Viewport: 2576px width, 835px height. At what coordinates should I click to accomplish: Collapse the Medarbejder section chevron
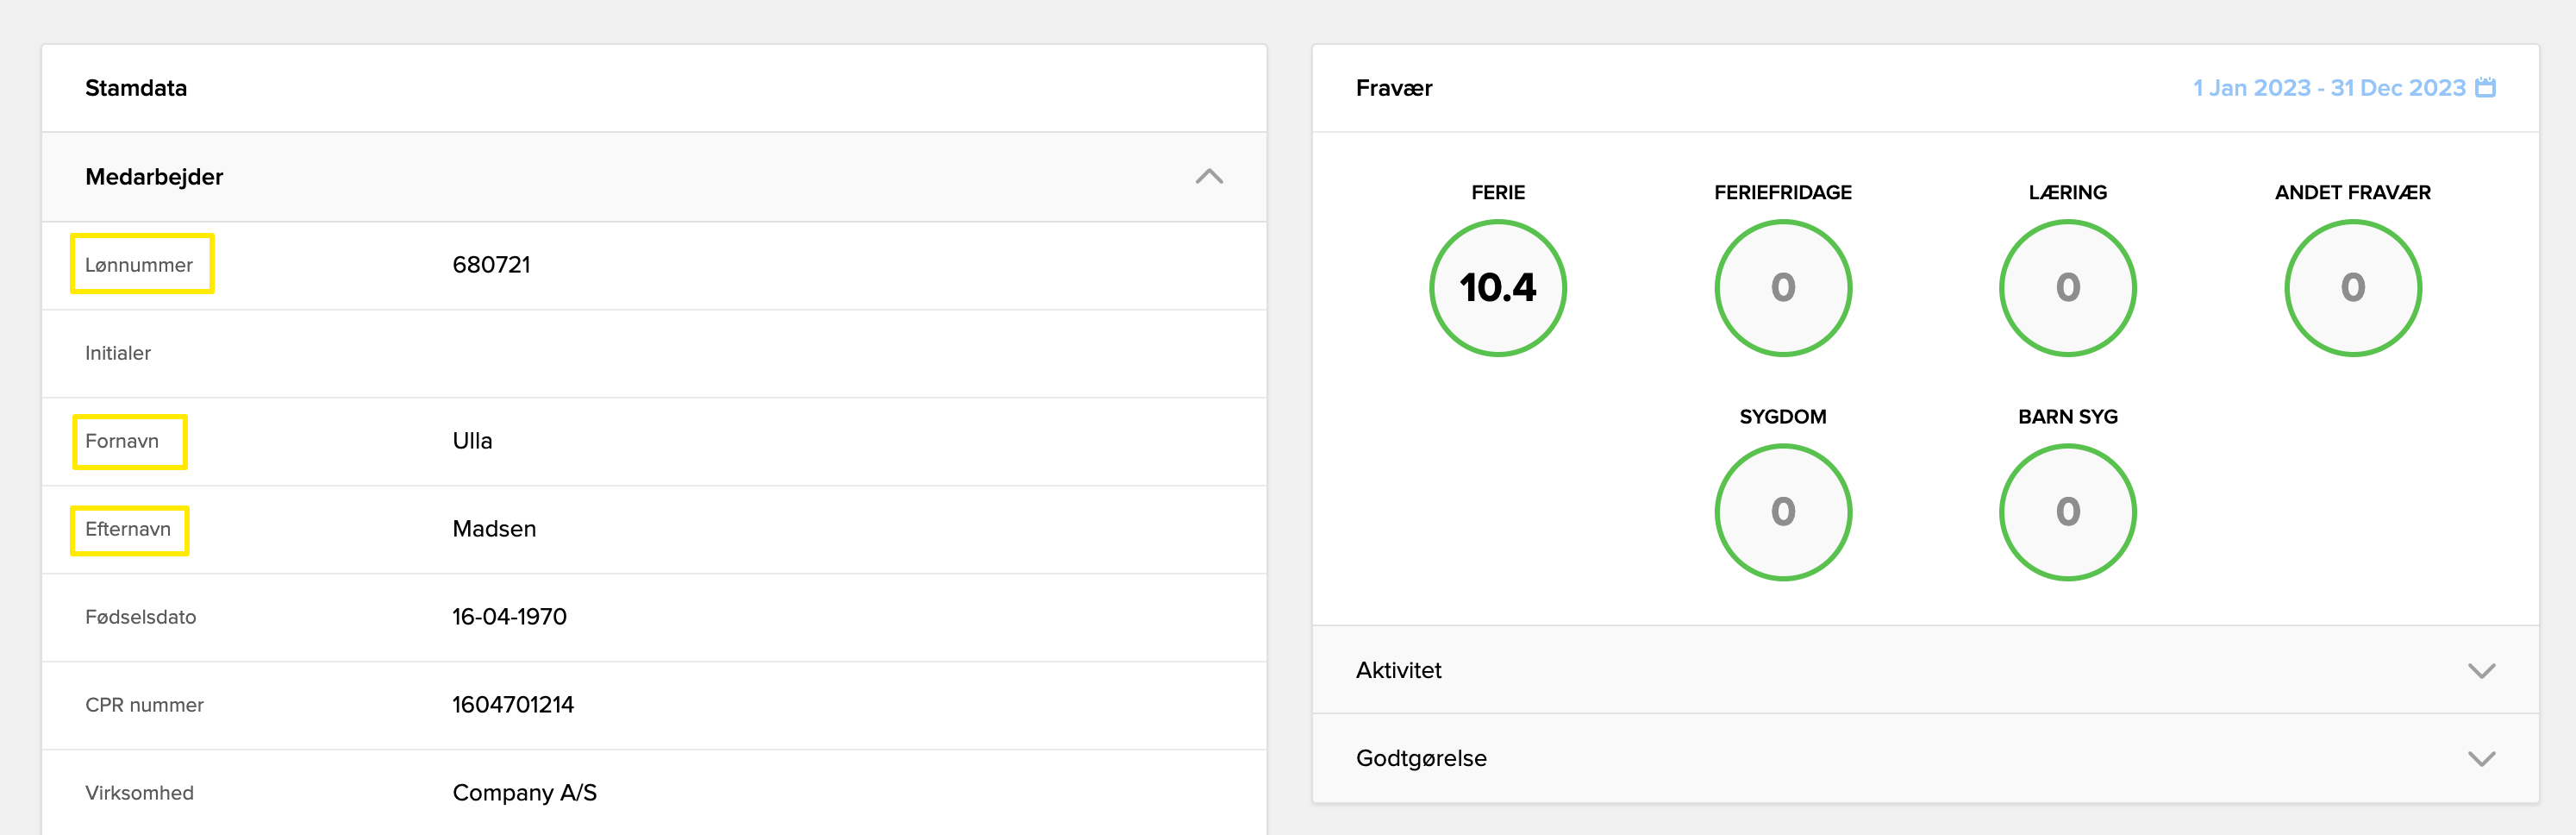pos(1208,177)
